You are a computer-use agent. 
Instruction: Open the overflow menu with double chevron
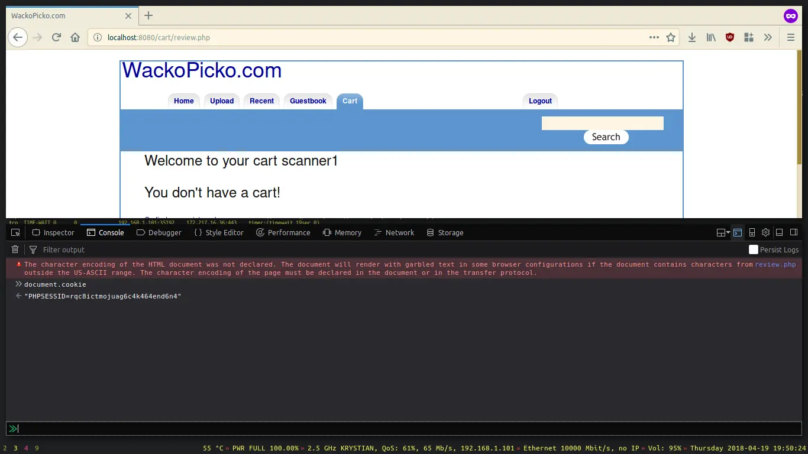point(768,37)
